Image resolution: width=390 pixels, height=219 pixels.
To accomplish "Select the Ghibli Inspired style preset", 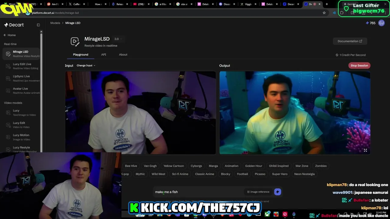I will (279, 166).
